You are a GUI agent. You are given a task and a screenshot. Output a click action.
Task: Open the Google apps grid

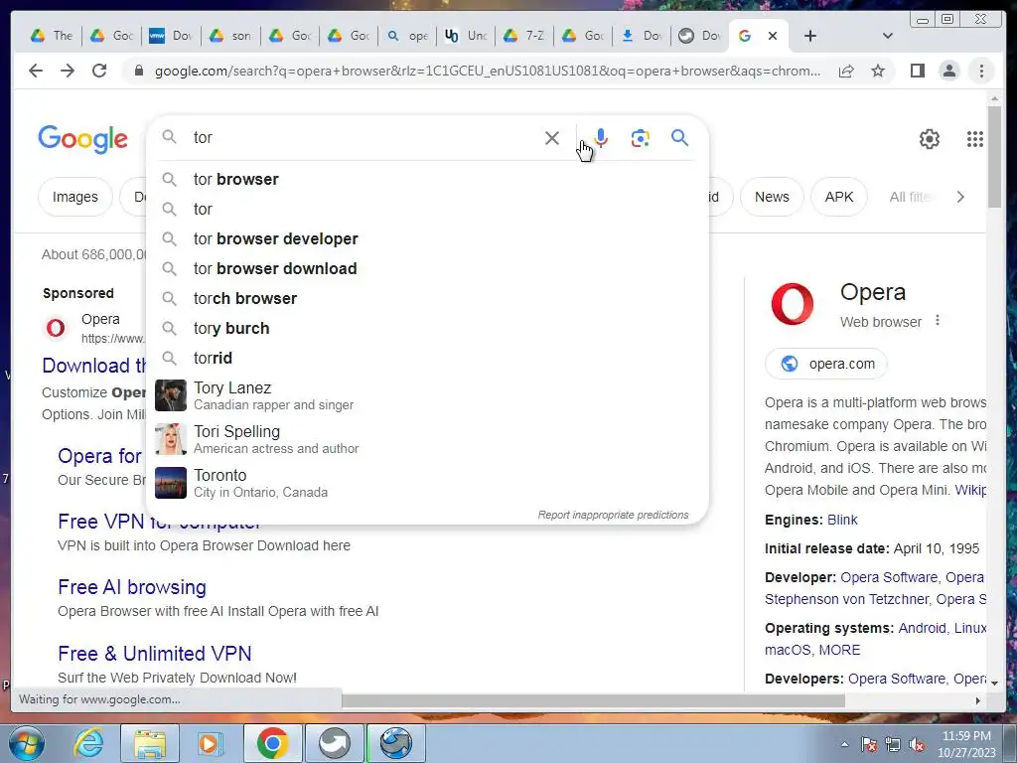pyautogui.click(x=975, y=139)
